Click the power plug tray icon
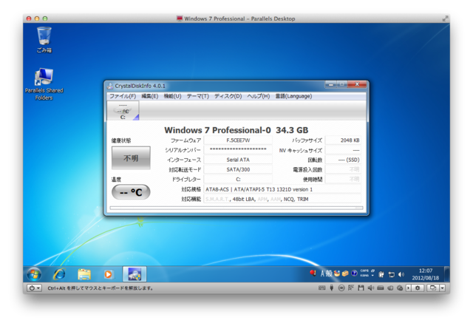Viewport: 473px width, 326px height. 381,274
